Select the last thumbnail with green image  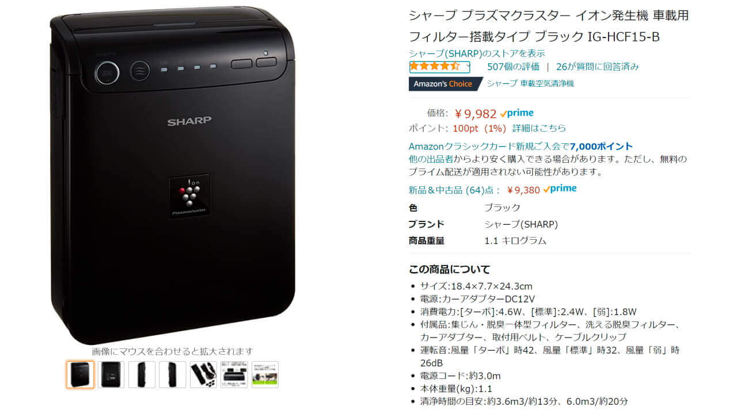265,374
